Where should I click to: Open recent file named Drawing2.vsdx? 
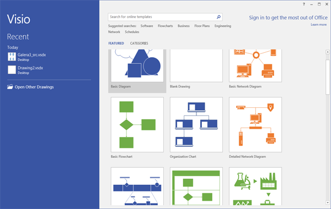30,68
